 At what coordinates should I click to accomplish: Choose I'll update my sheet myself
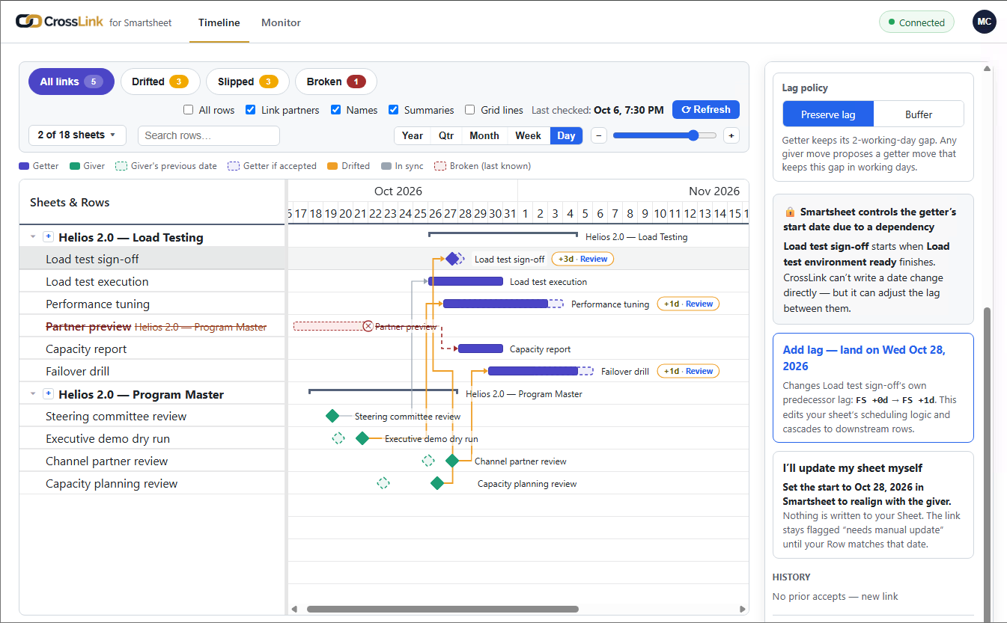click(873, 505)
